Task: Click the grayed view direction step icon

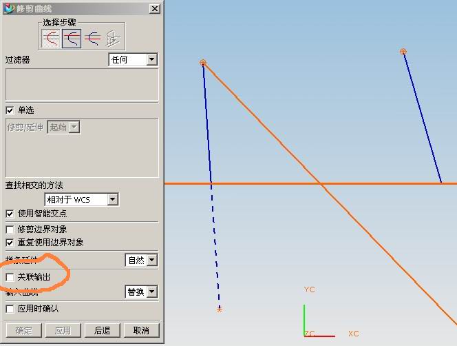Action: click(113, 38)
